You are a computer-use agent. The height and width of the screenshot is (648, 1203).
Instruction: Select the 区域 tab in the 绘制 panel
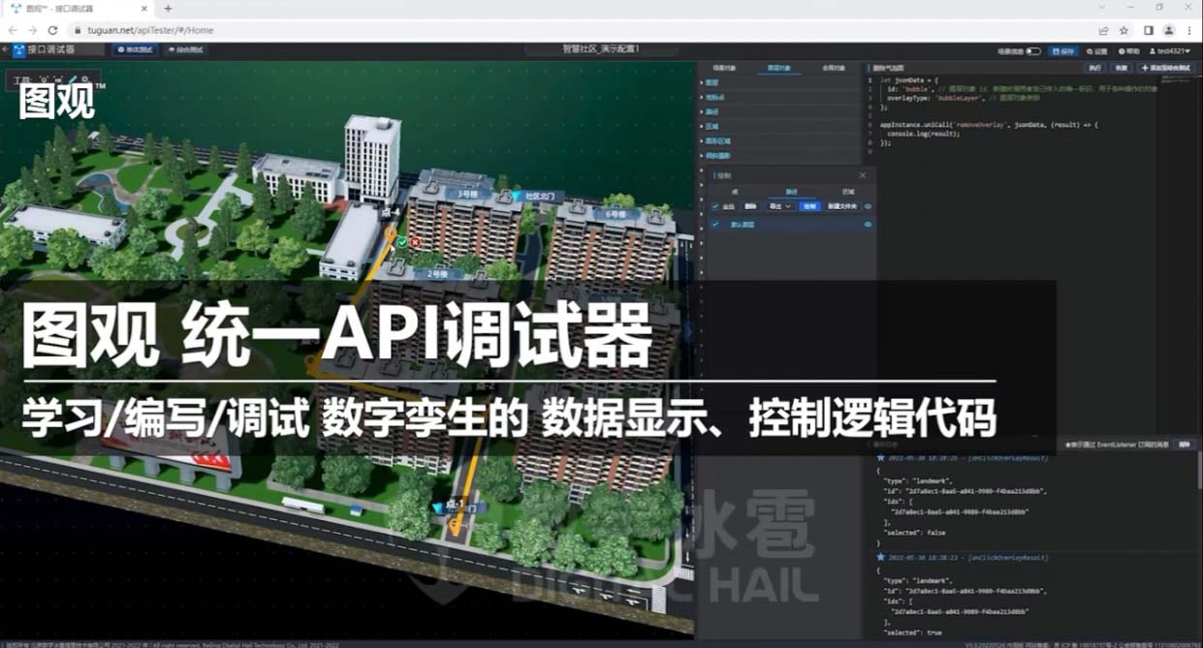pos(848,192)
